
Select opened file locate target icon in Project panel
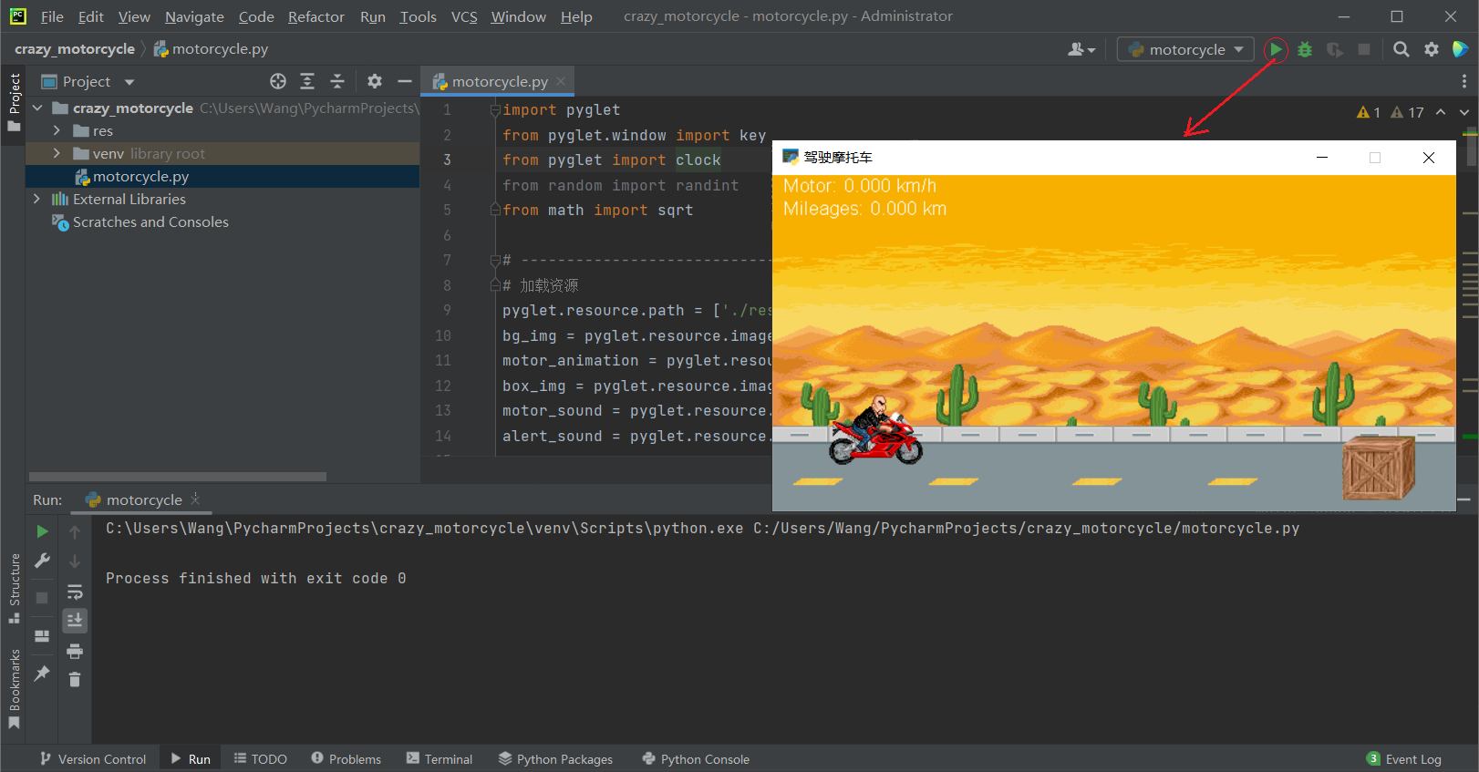(278, 81)
